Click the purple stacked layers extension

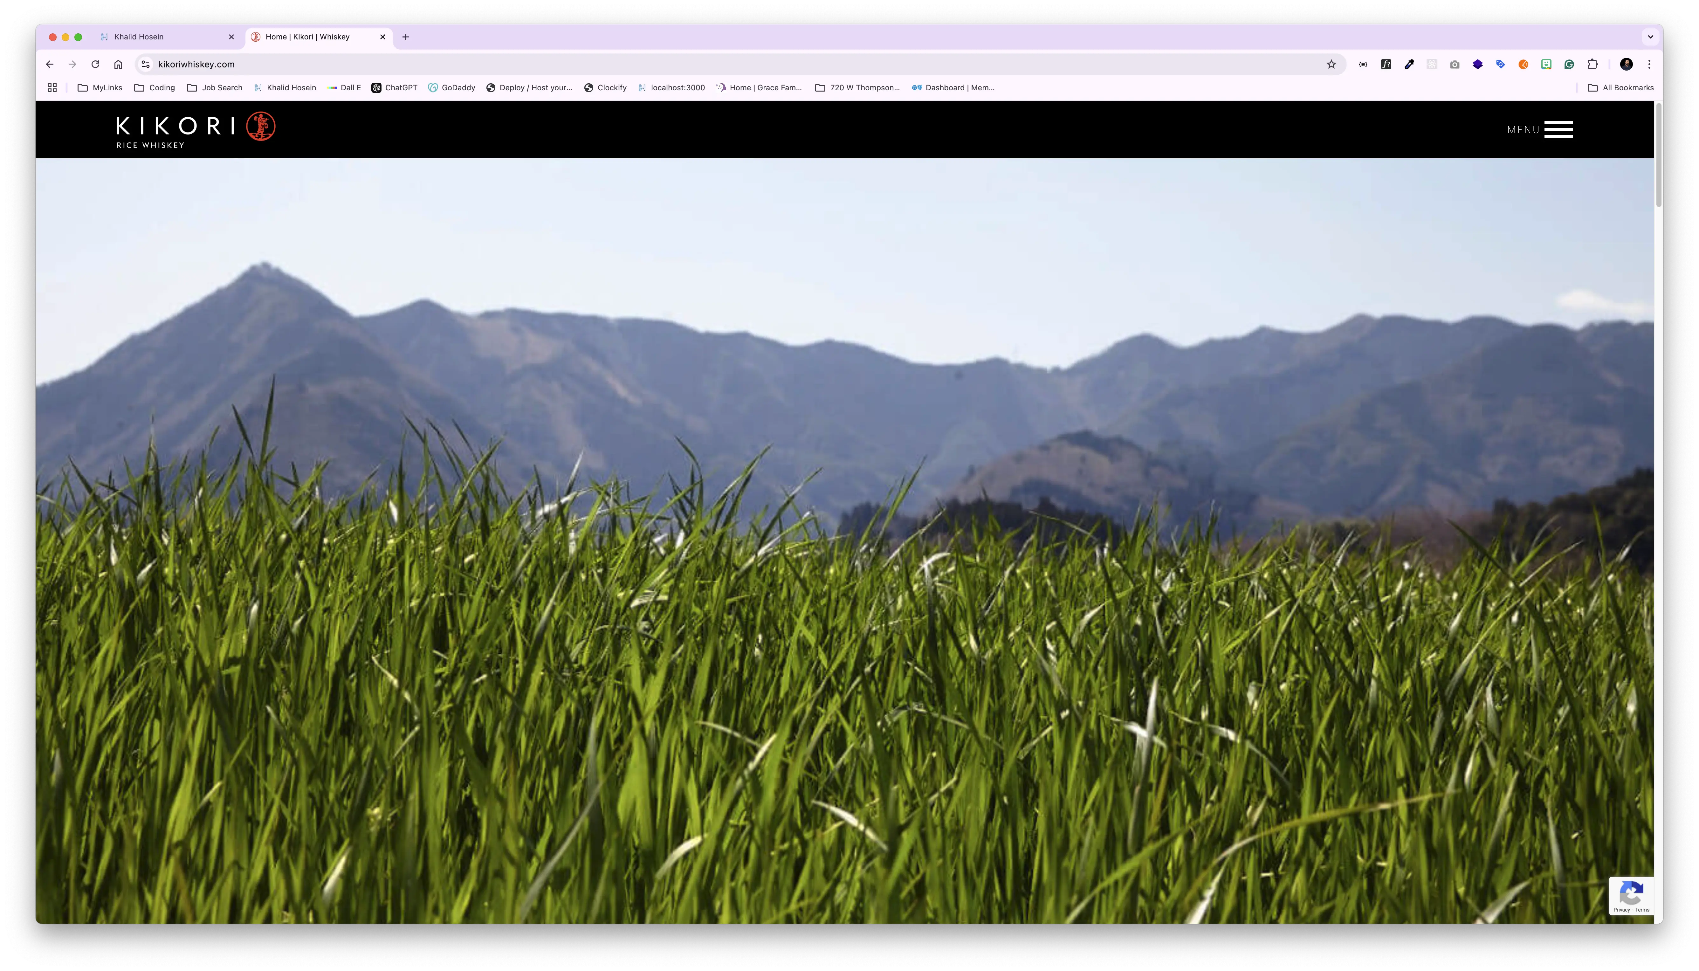tap(1478, 65)
